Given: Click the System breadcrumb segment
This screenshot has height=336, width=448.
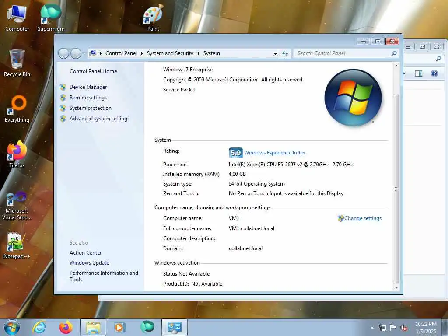Looking at the screenshot, I should (211, 53).
